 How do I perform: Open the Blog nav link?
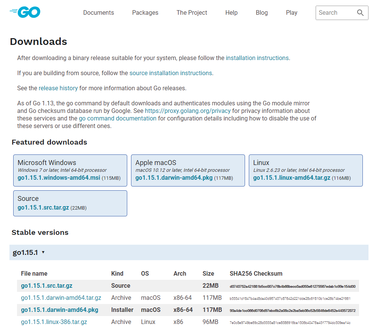coord(262,13)
